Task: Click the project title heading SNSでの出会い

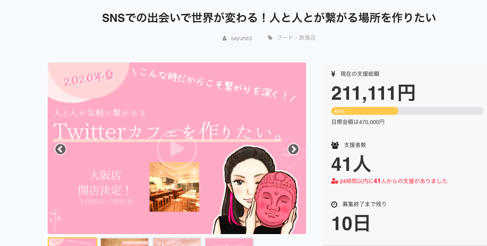Action: coord(269,18)
